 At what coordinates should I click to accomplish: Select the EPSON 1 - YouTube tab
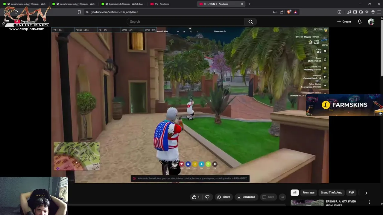[x=221, y=4]
